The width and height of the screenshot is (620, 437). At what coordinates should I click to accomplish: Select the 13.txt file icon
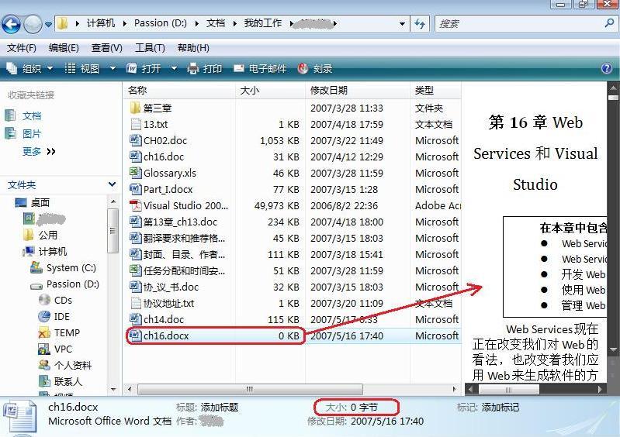click(x=135, y=124)
